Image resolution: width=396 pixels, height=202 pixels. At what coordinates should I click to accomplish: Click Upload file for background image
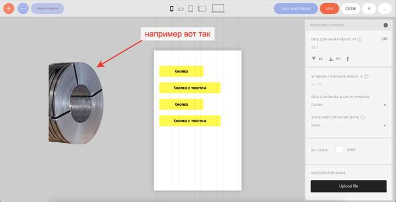[x=348, y=186]
